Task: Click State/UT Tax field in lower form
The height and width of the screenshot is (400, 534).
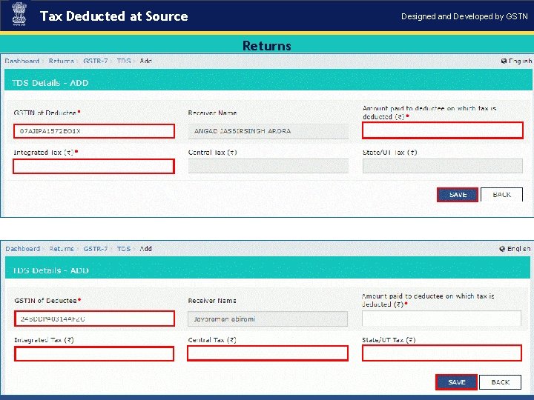Action: click(x=442, y=353)
